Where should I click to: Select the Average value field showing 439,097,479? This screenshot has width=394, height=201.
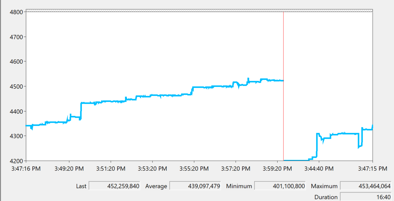click(x=195, y=186)
